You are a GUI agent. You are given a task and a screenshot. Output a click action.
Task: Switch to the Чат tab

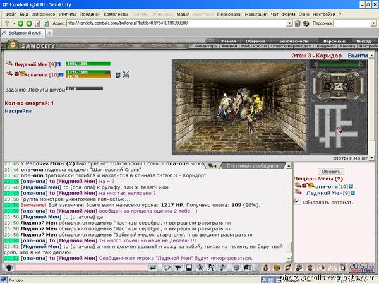pyautogui.click(x=212, y=165)
